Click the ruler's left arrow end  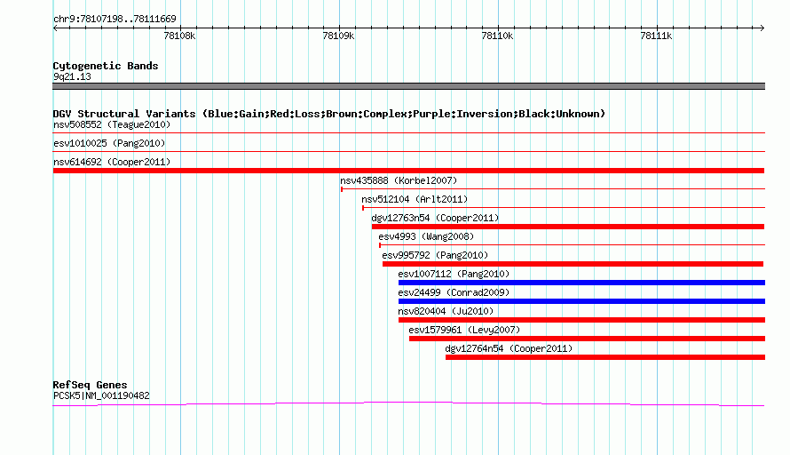click(x=55, y=28)
